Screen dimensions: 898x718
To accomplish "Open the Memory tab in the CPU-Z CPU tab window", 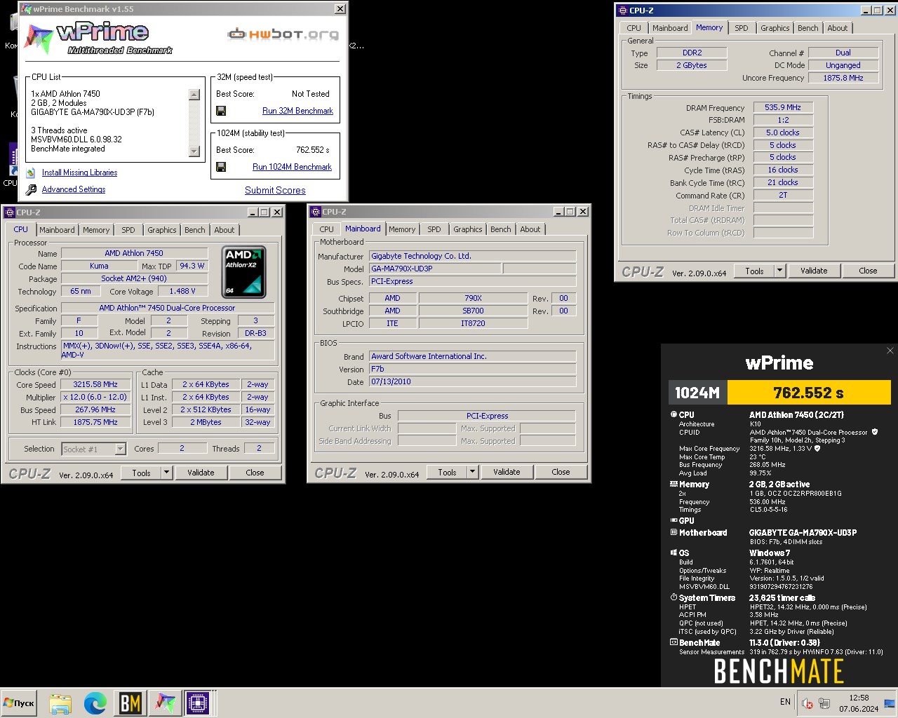I will click(96, 230).
